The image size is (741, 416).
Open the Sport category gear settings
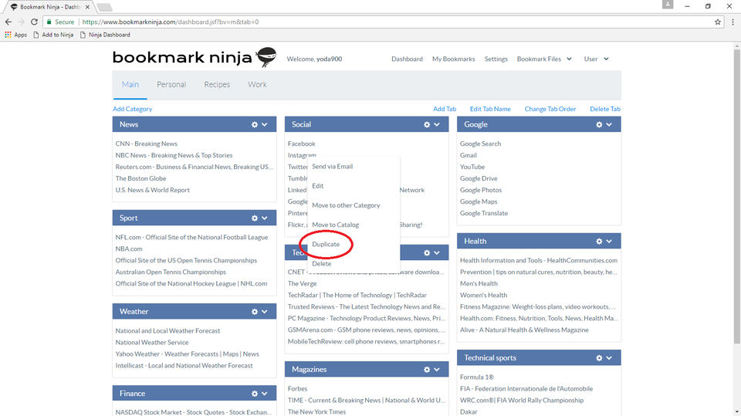coord(255,218)
